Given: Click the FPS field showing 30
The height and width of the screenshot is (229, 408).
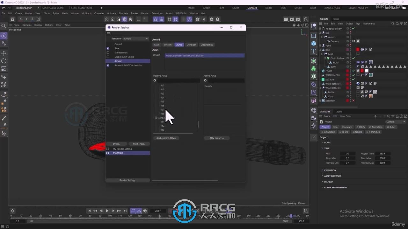Looking at the screenshot, I should click(347, 154).
